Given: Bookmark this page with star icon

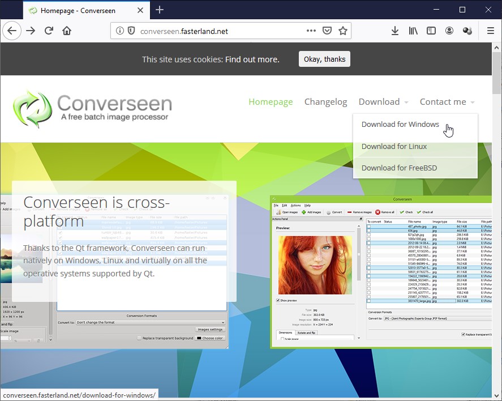Looking at the screenshot, I should 342,31.
